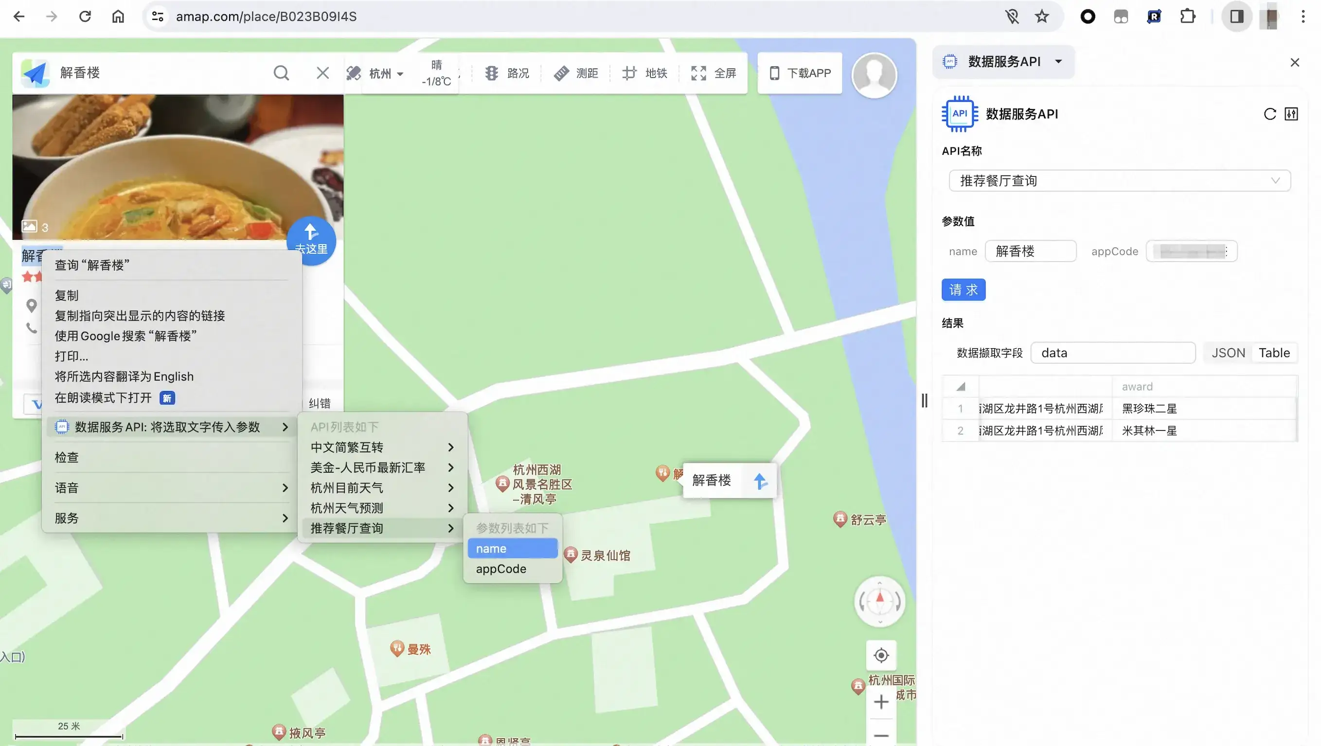Click the search magnifier icon
The height and width of the screenshot is (746, 1321).
click(281, 73)
